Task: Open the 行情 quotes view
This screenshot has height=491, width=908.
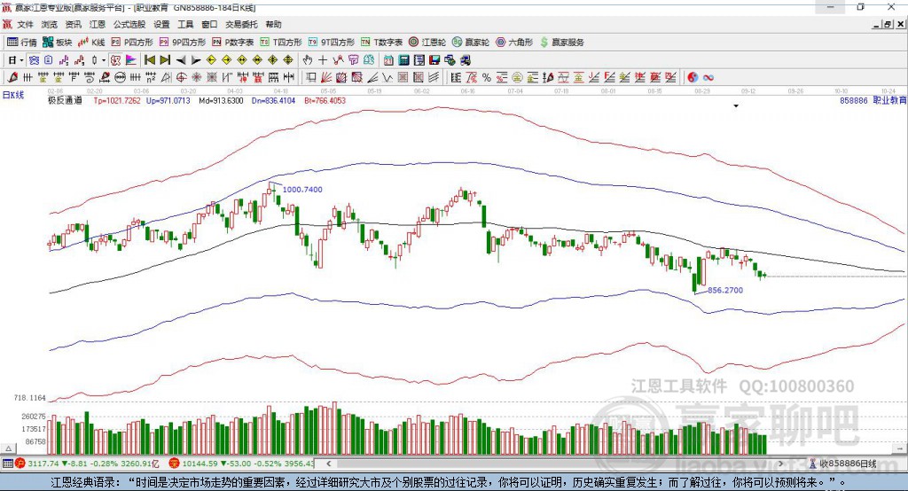Action: pyautogui.click(x=22, y=43)
